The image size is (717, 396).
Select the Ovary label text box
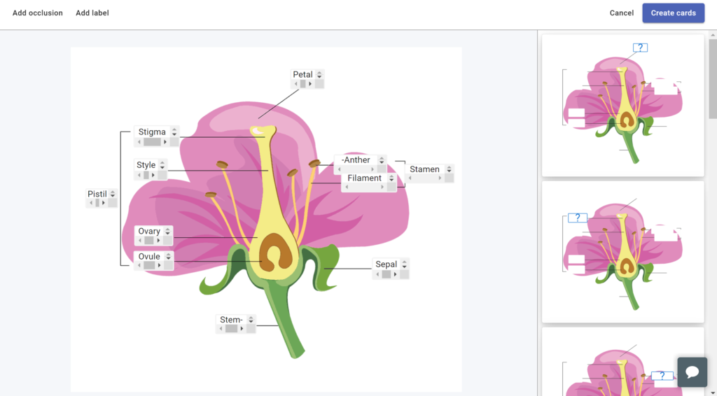(x=149, y=231)
